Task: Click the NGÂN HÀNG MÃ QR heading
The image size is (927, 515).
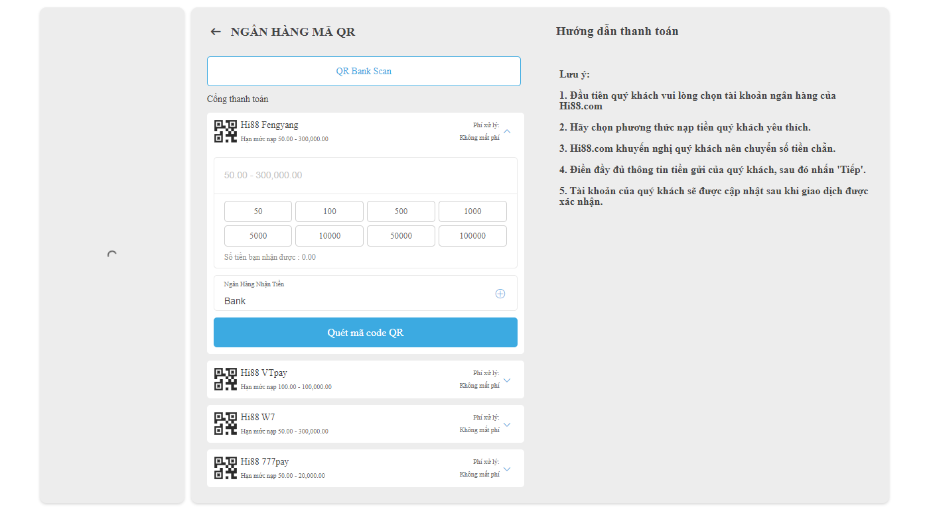Action: click(293, 32)
